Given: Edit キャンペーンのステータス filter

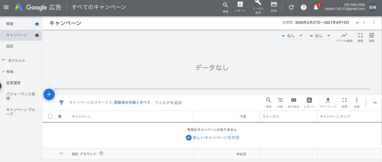Looking at the screenshot, I should [110, 103].
